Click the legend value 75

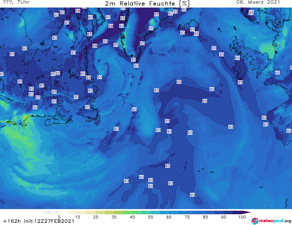[187, 217]
